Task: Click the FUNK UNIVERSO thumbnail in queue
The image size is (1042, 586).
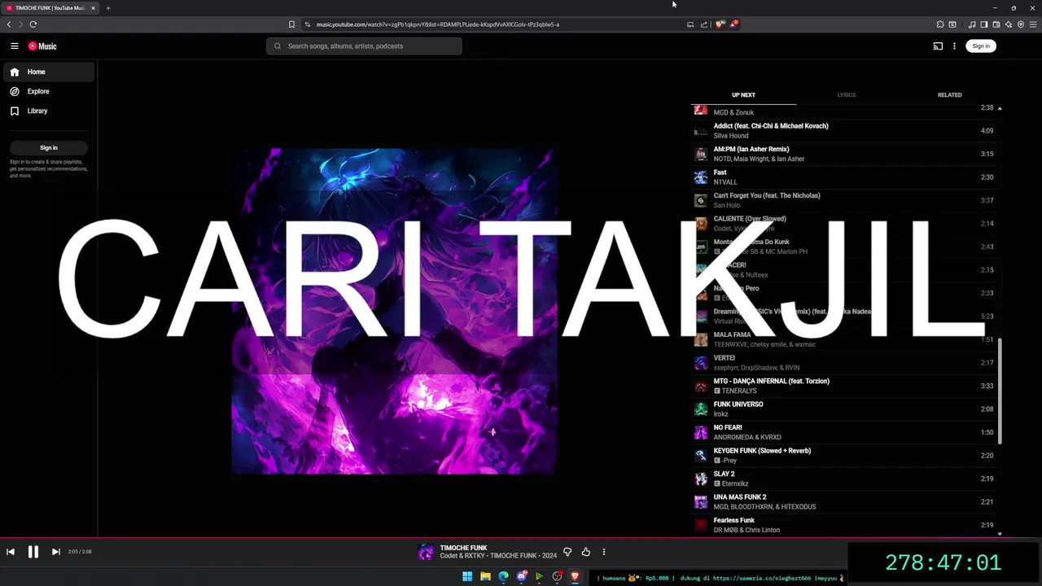Action: pyautogui.click(x=701, y=409)
